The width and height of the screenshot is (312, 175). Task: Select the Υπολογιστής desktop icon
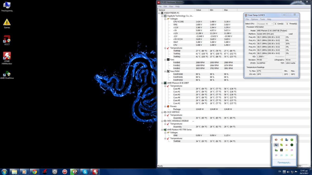[x=7, y=6]
